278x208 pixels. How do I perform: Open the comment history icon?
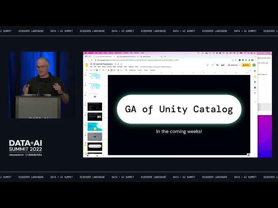tap(217, 65)
